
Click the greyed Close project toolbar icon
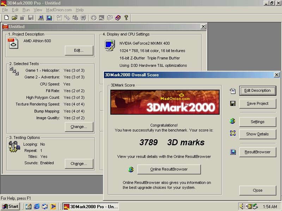click(x=23, y=18)
